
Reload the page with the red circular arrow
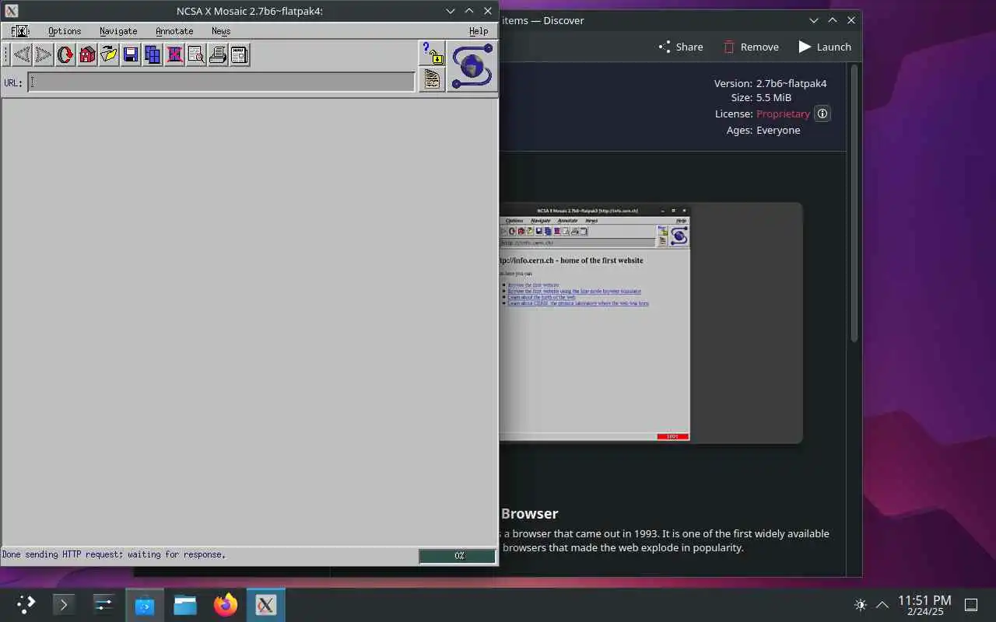[x=65, y=54]
